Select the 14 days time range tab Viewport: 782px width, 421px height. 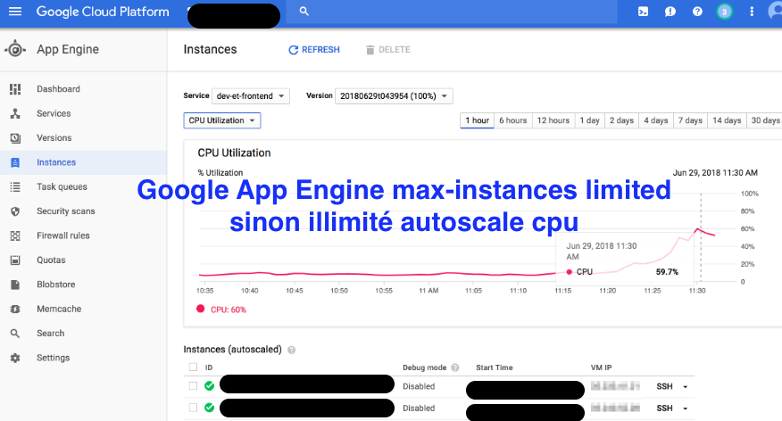point(727,120)
